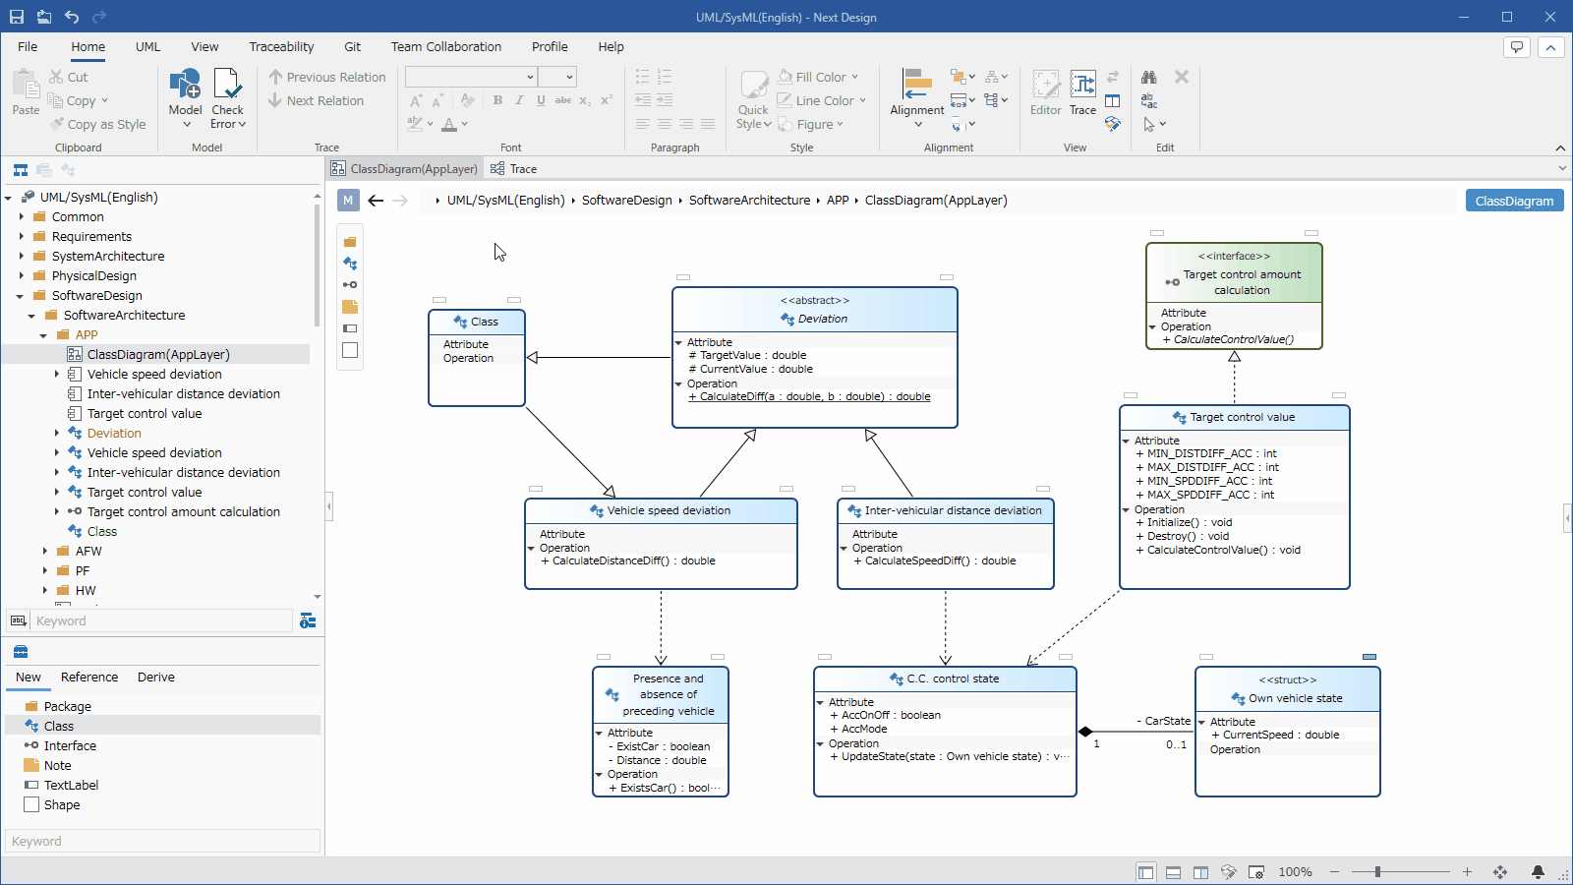Image resolution: width=1573 pixels, height=885 pixels.
Task: Collapse Operation section in Target control value
Action: coord(1126,509)
